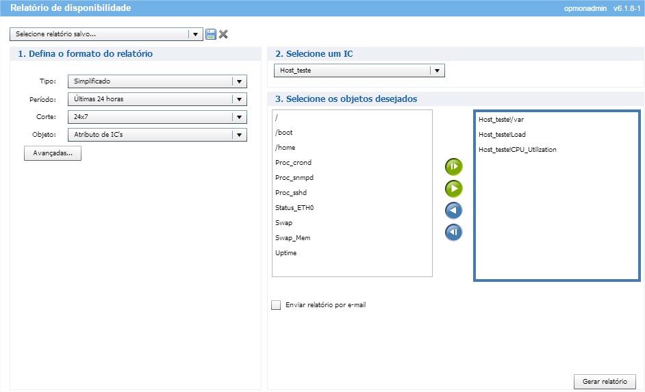
Task: Click the Avançadas button
Action: (53, 153)
